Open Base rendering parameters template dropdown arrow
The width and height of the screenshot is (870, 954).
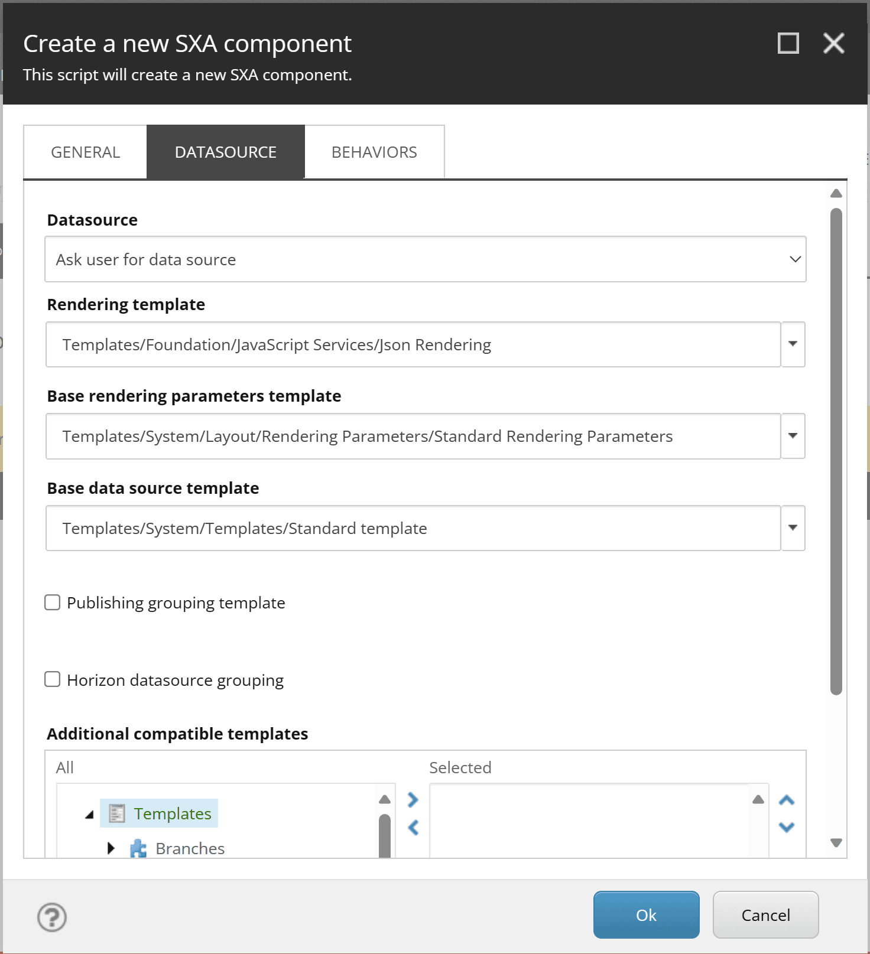[793, 436]
